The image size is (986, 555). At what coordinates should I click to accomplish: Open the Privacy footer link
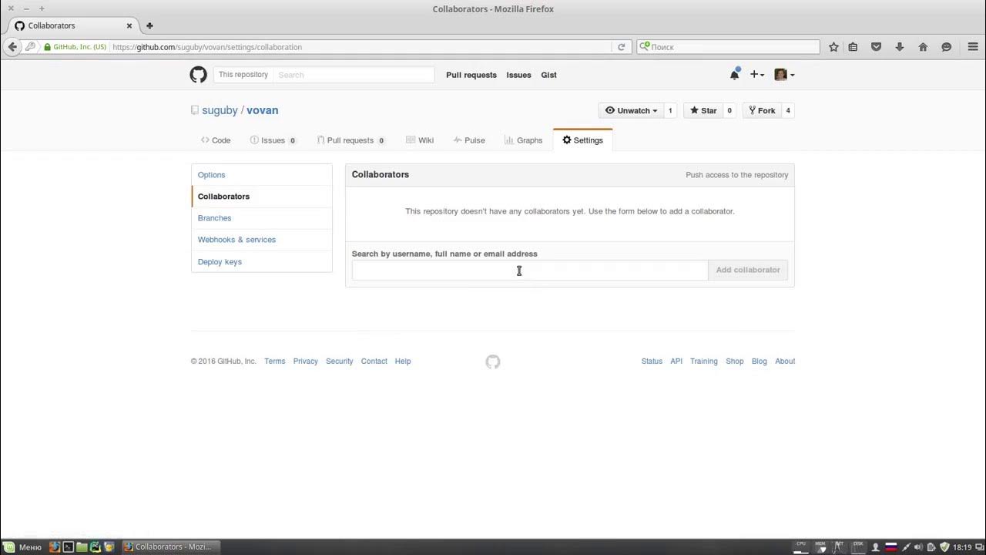[x=305, y=361]
